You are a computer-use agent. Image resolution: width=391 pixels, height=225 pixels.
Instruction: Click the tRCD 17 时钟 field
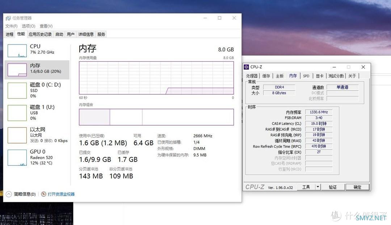(319, 129)
